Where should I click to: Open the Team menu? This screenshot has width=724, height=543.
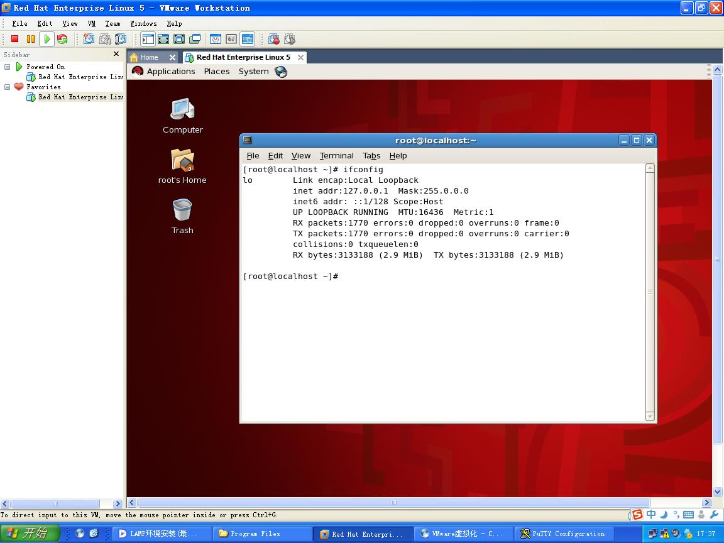pyautogui.click(x=112, y=23)
